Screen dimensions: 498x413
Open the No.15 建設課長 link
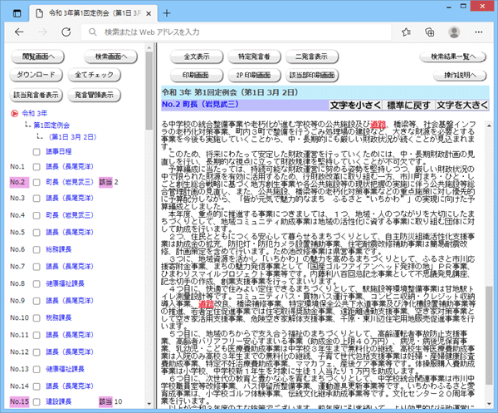pyautogui.click(x=59, y=401)
